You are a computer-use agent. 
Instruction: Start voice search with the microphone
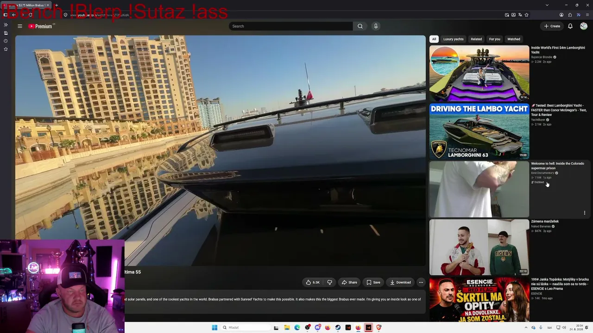pos(376,26)
